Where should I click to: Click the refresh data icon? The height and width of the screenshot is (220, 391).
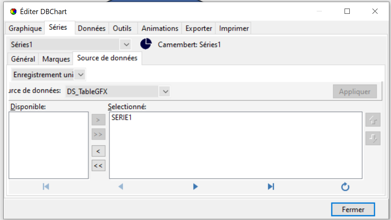coord(345,187)
